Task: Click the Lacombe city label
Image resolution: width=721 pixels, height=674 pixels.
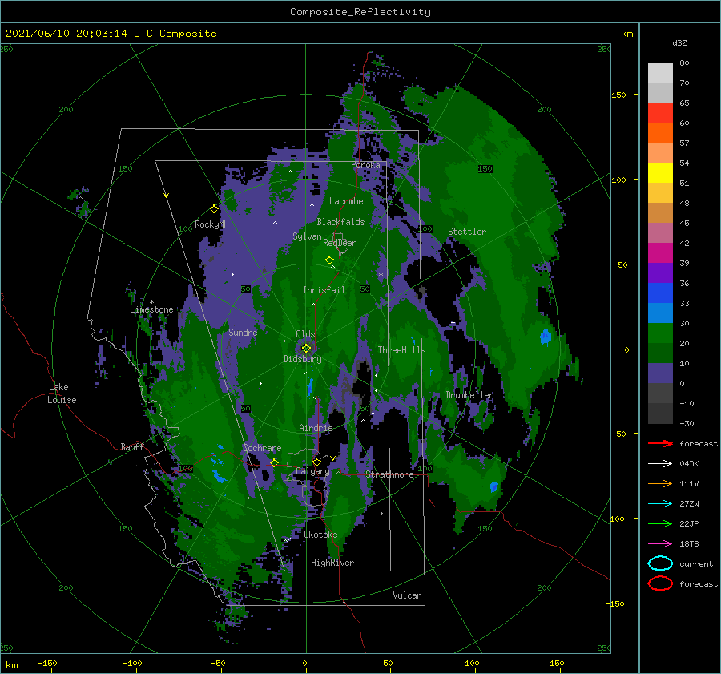Action: click(x=346, y=201)
